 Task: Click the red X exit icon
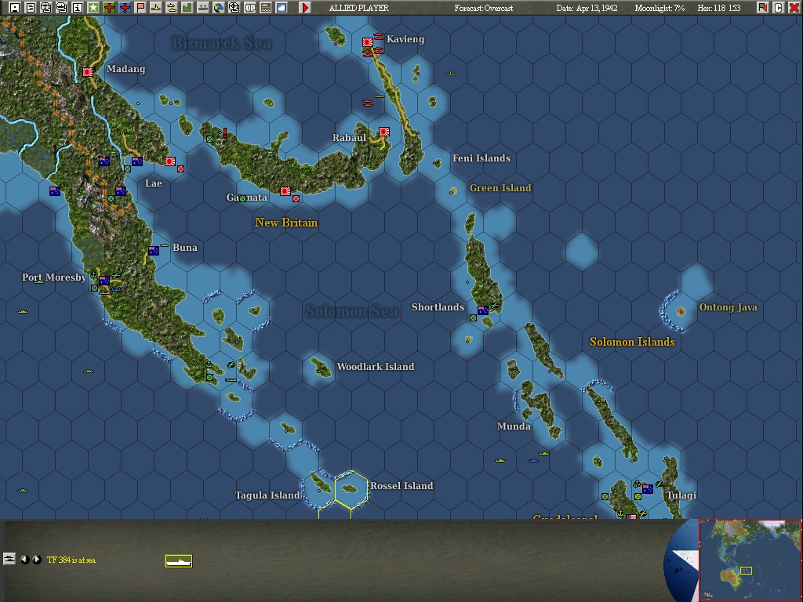(794, 8)
